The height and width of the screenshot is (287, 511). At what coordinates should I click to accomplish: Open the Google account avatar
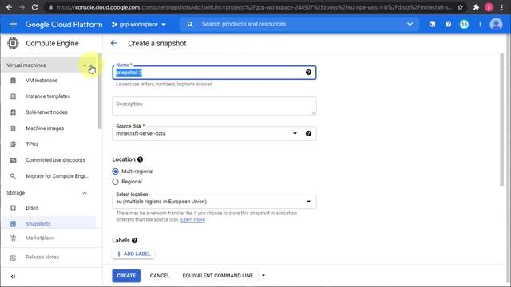(496, 24)
